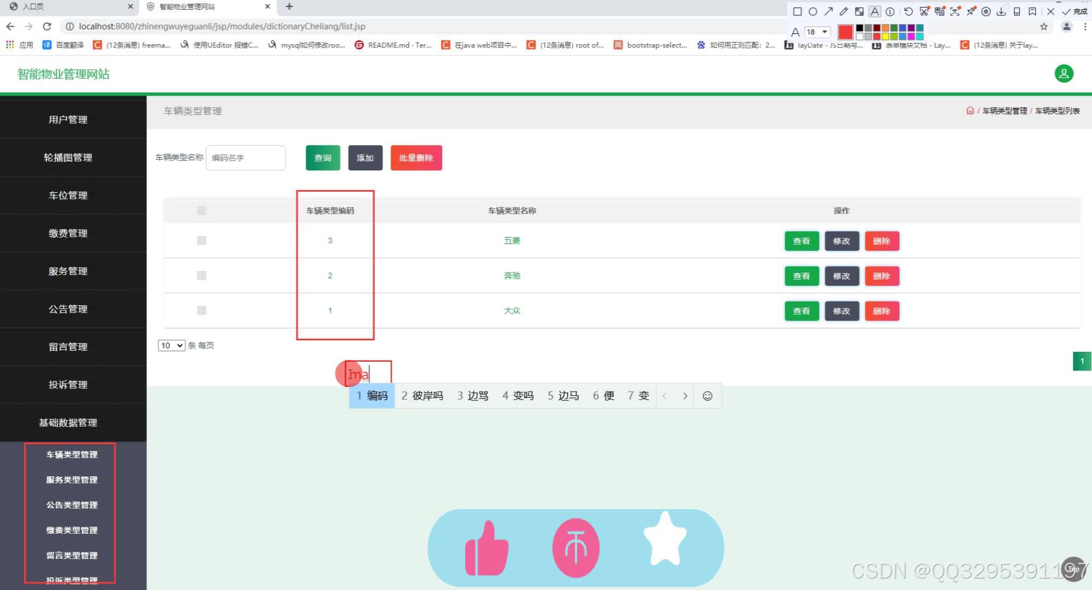This screenshot has height=590, width=1092.
Task: Expand 服务管理 sidebar menu
Action: [x=68, y=271]
